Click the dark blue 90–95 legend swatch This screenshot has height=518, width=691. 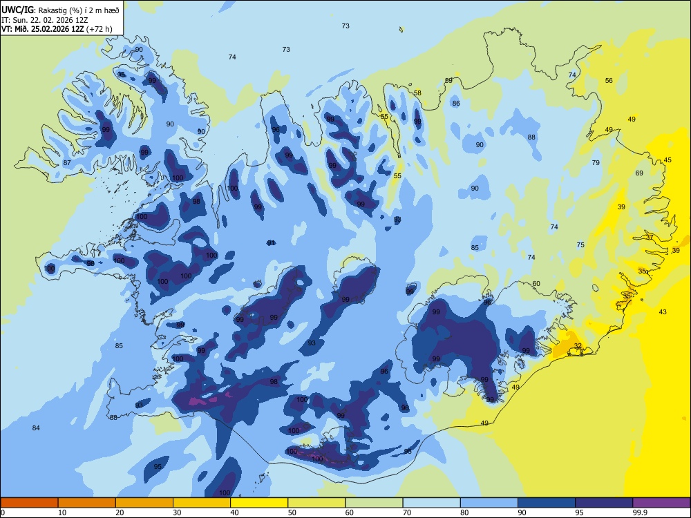(547, 503)
